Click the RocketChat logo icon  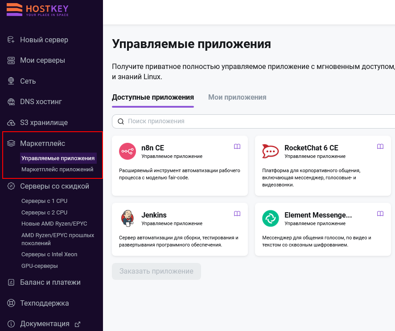270,151
